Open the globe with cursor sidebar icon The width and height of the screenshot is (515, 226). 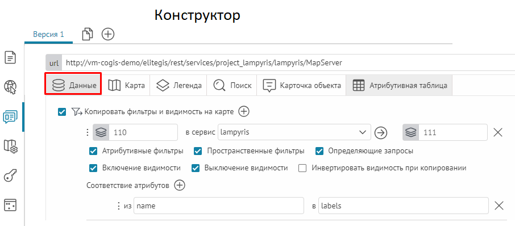click(10, 87)
